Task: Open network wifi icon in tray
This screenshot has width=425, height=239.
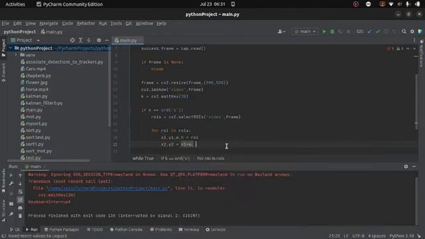Action: (x=391, y=5)
